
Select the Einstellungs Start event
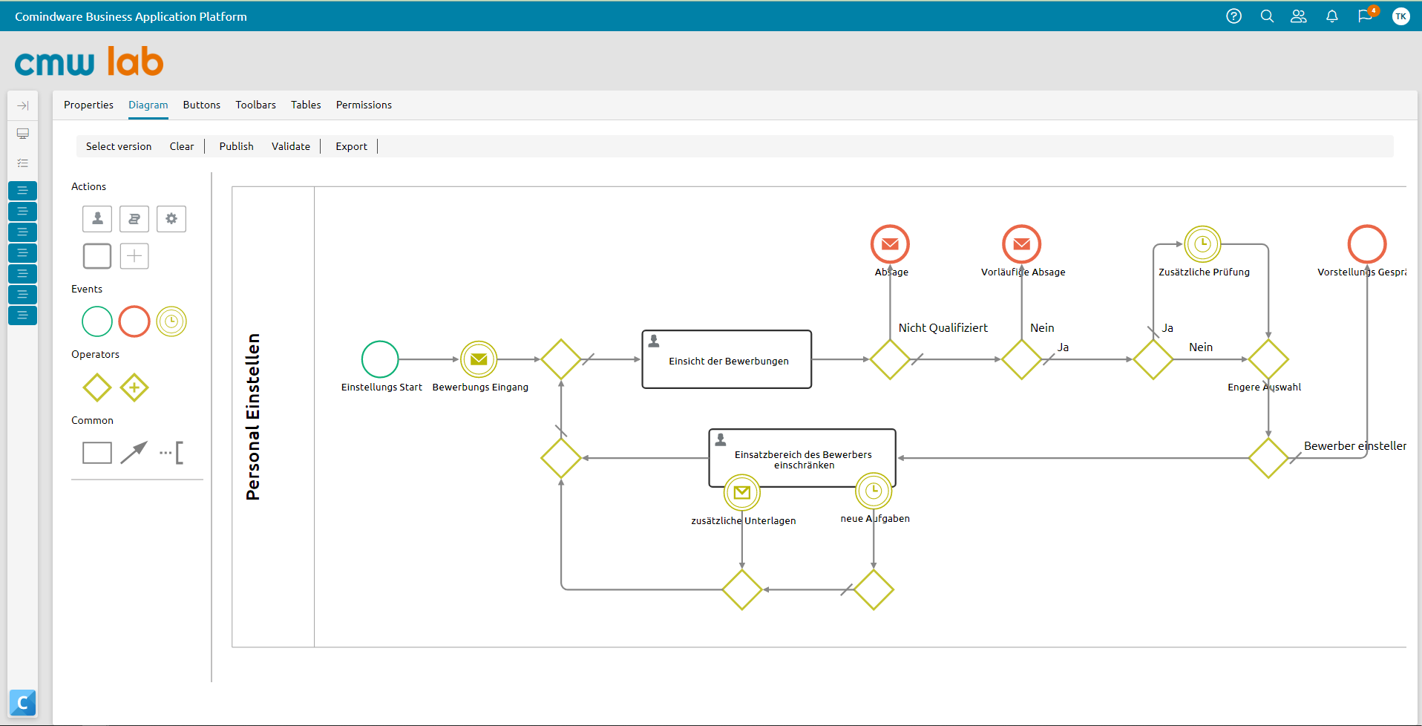(x=380, y=359)
